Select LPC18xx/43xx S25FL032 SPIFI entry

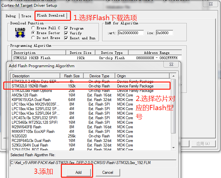[90, 109]
